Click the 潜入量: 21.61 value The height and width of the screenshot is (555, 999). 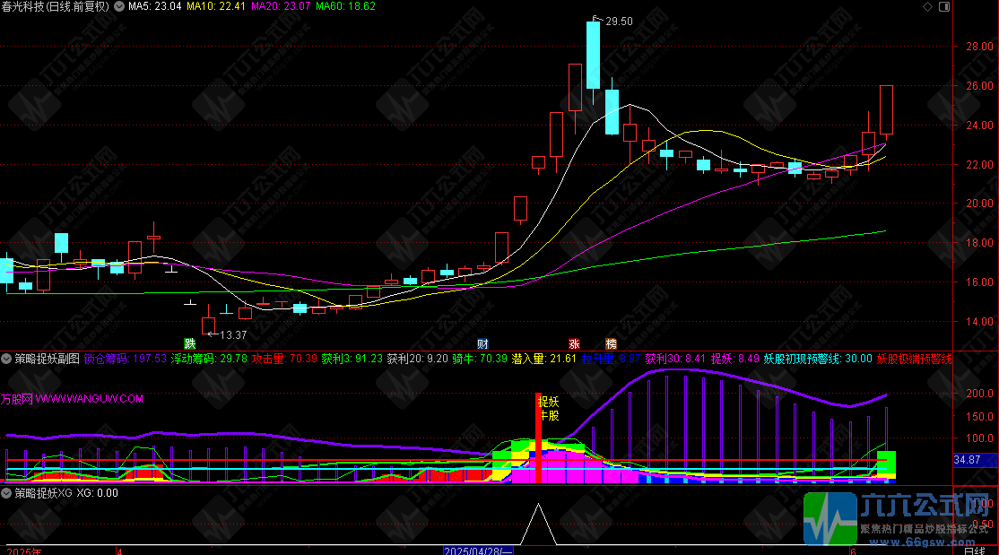pyautogui.click(x=544, y=359)
